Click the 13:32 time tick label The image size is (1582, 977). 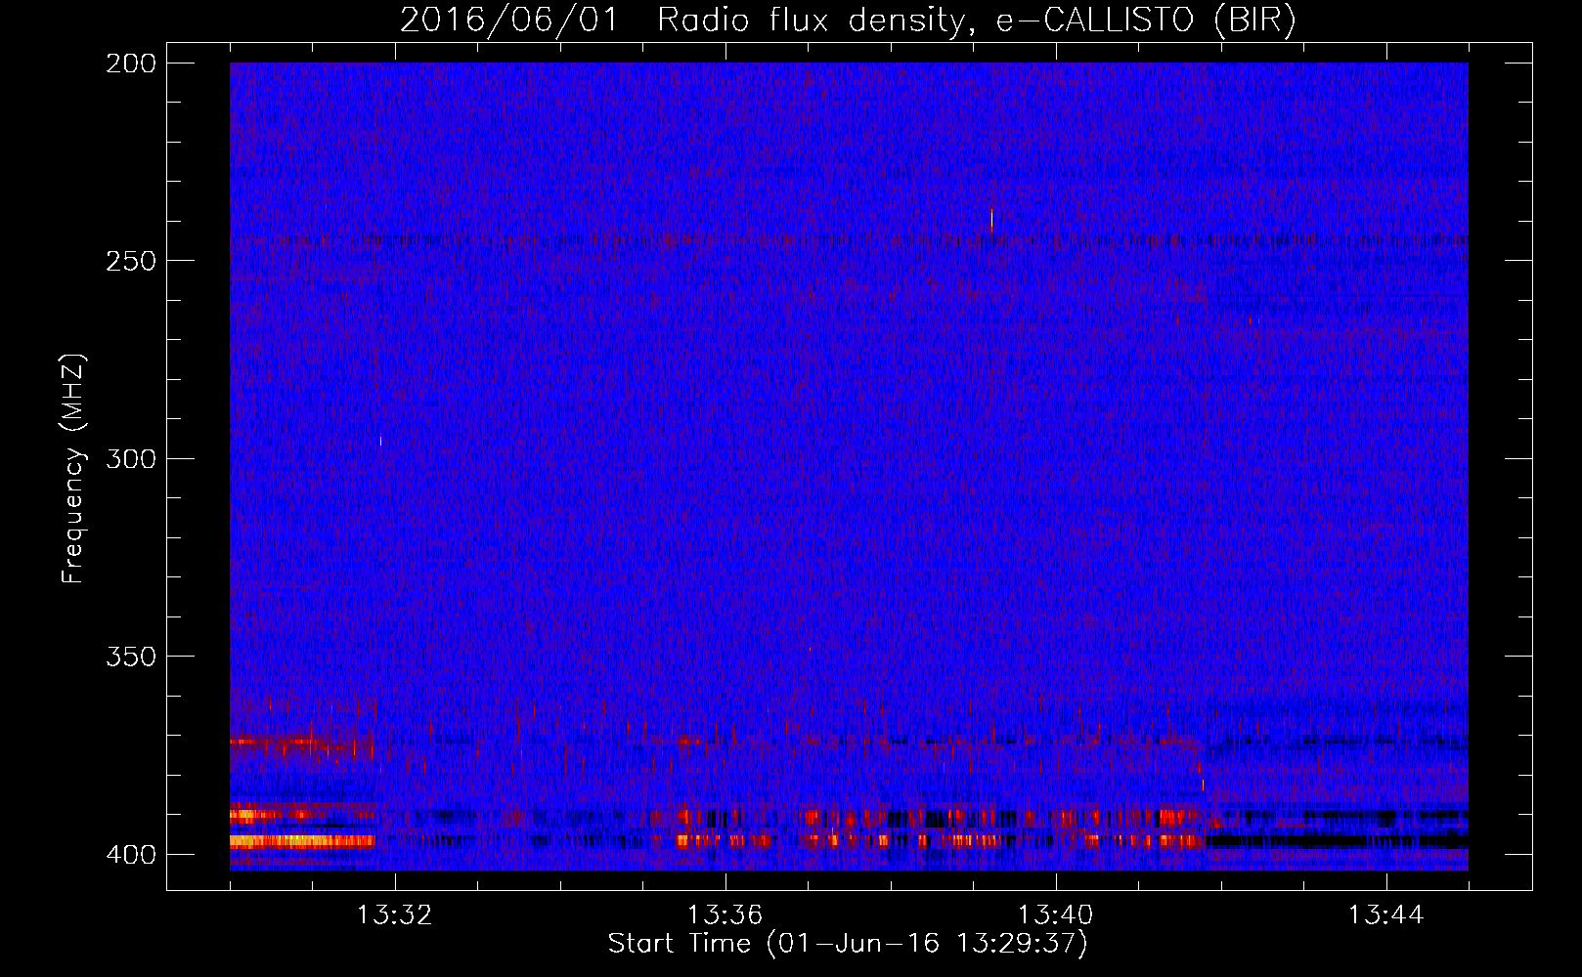(394, 915)
